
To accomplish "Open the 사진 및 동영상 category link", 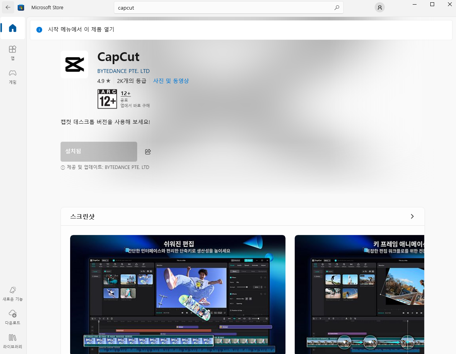I will (171, 81).
